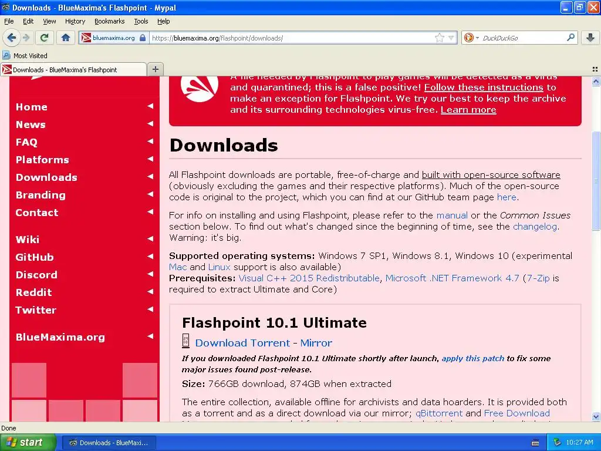Screen dimensions: 601x451
Task: Open the 'apply this patch' link
Action: click(x=472, y=358)
